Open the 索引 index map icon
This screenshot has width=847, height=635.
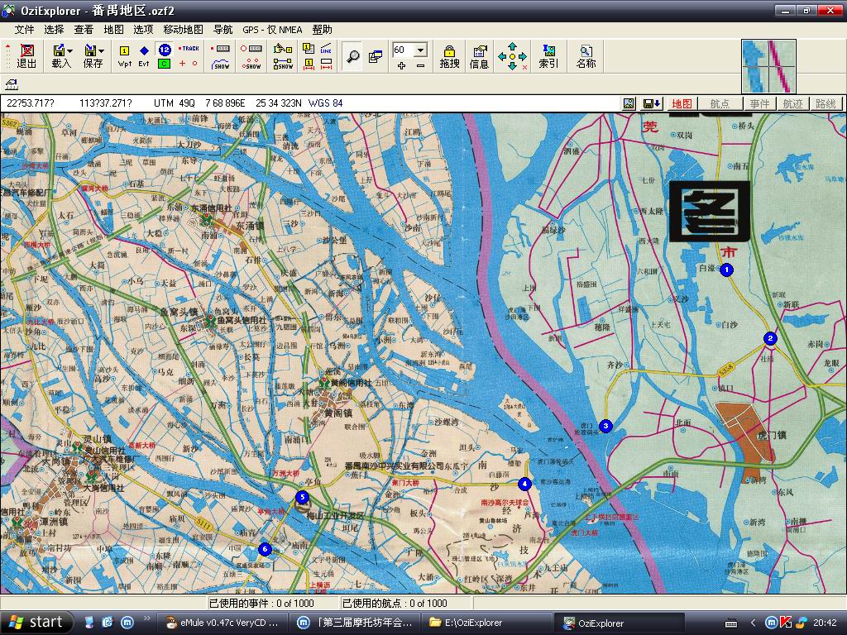pyautogui.click(x=548, y=56)
